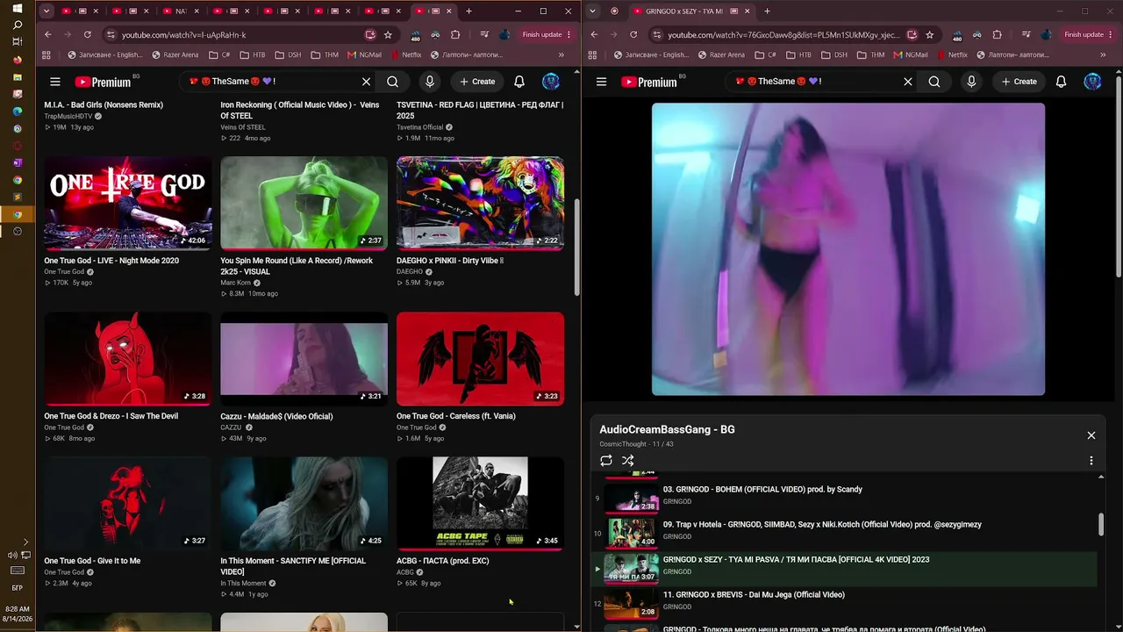Click Finish update in right Chrome window
Viewport: 1123px width, 632px height.
point(1089,34)
